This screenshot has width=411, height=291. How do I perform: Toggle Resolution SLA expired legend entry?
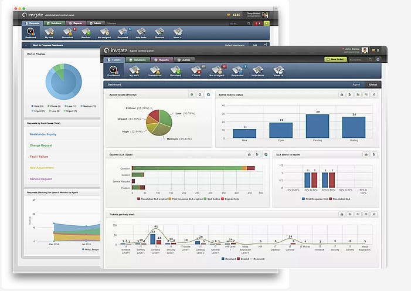(152, 199)
